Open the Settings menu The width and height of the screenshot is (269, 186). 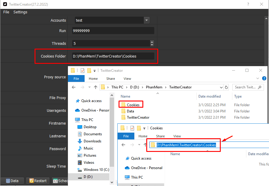click(x=20, y=12)
